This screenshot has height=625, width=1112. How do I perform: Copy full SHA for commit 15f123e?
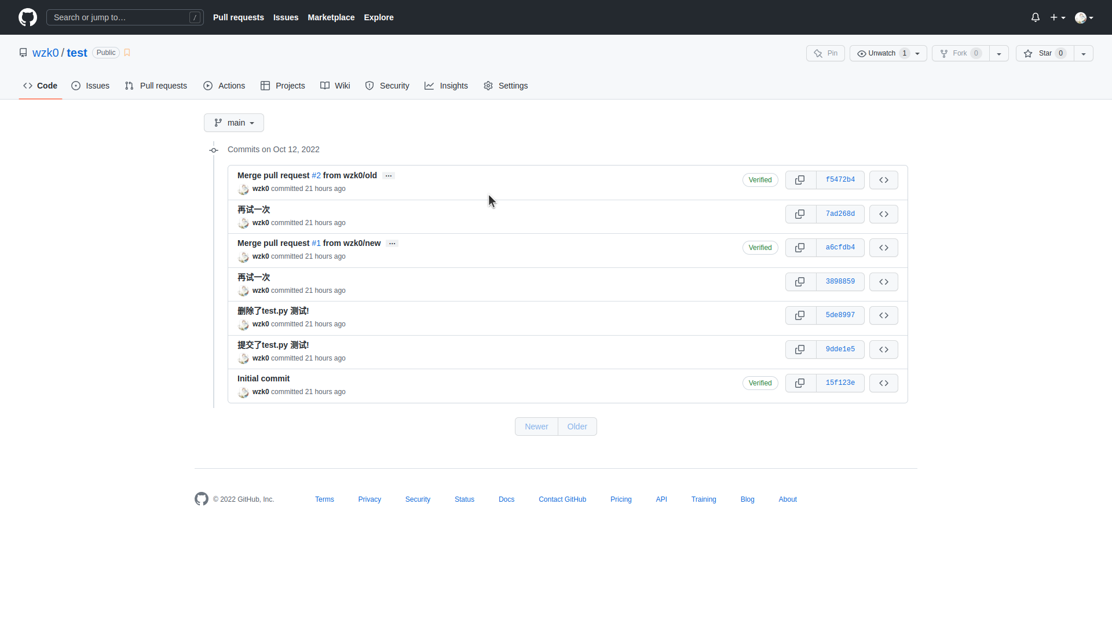(800, 383)
